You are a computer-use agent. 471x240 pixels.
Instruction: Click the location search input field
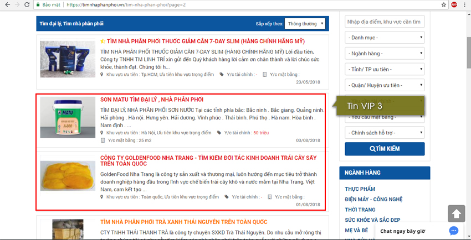click(x=385, y=22)
